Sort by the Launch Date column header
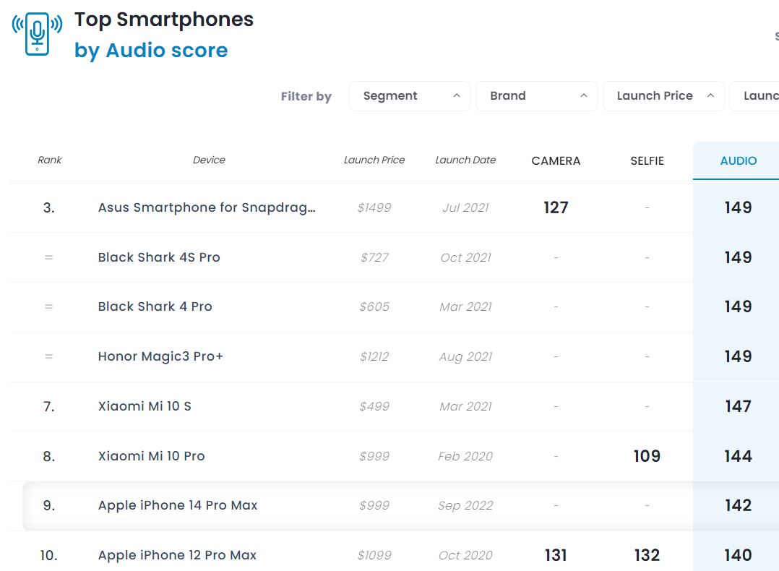 click(x=465, y=160)
